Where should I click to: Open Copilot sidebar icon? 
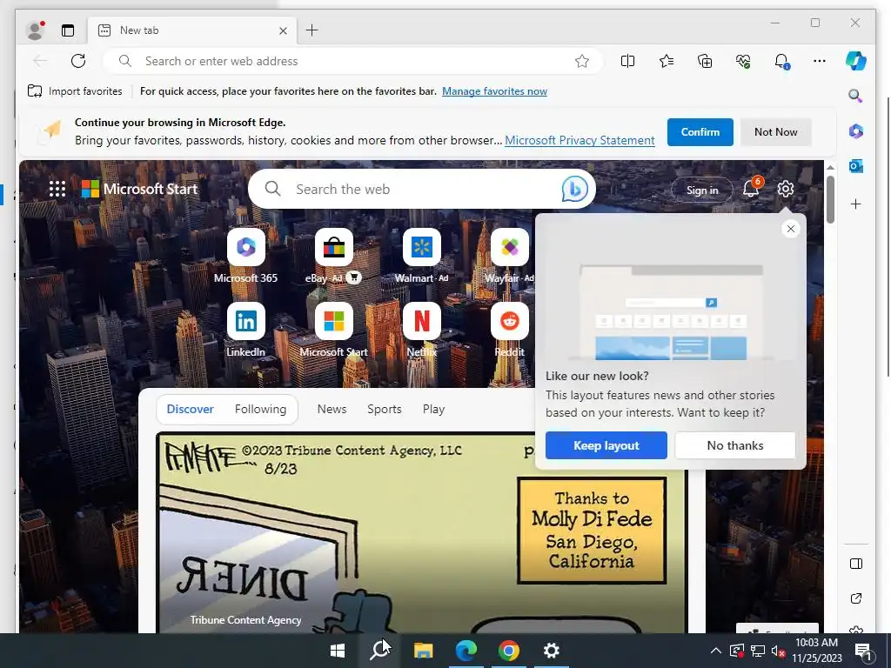tap(856, 61)
